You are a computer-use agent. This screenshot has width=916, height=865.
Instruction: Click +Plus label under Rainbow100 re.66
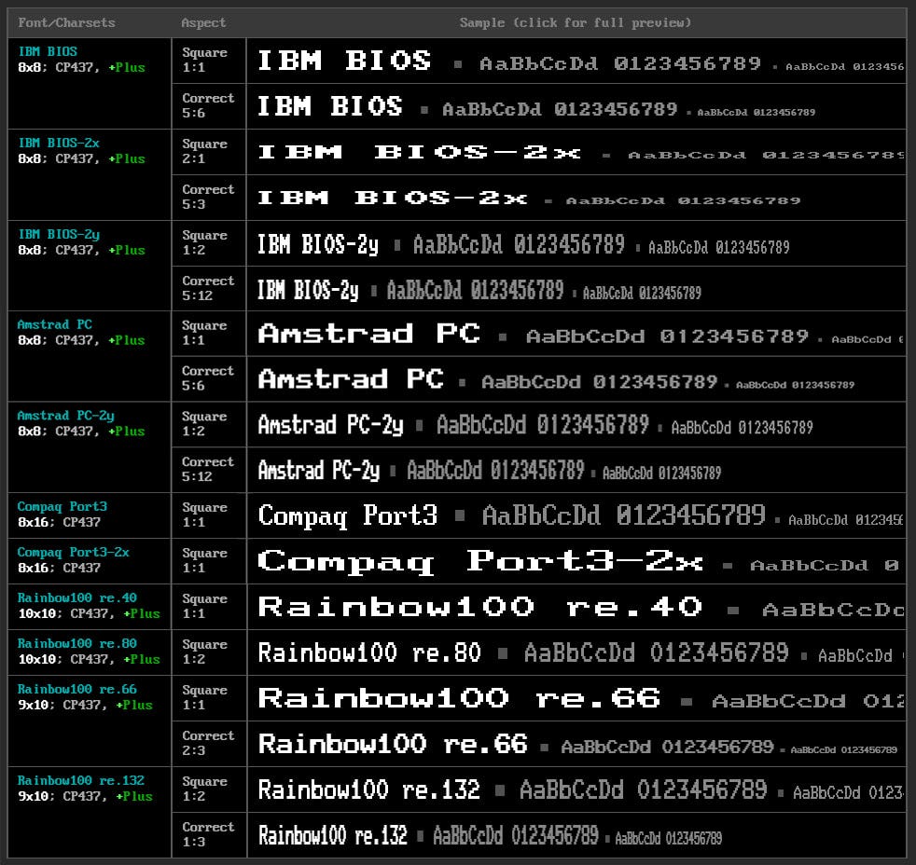pyautogui.click(x=134, y=705)
